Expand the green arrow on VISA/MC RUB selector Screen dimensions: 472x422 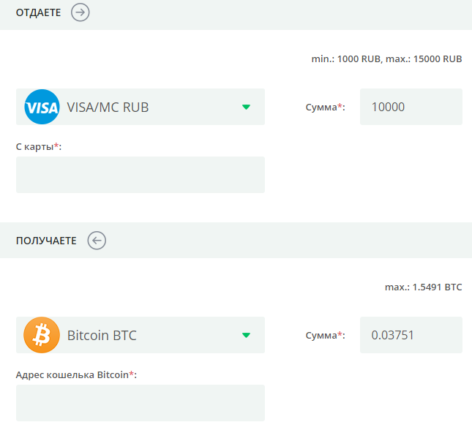click(x=246, y=108)
